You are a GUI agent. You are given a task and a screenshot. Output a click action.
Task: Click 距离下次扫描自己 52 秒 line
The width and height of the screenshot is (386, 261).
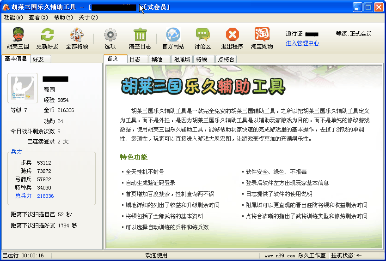pos(41,214)
